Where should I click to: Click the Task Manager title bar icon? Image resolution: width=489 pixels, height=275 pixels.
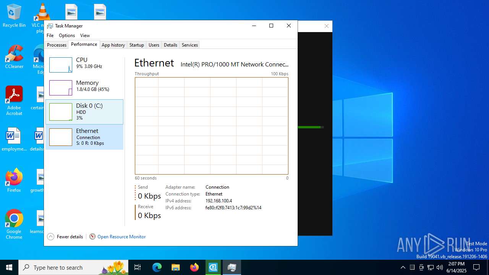[x=50, y=26]
